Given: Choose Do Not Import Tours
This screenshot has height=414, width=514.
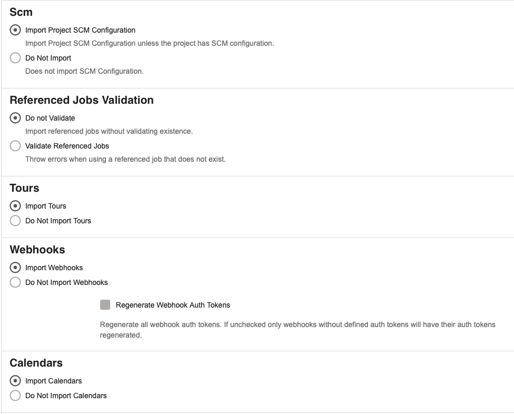Looking at the screenshot, I should coord(15,221).
